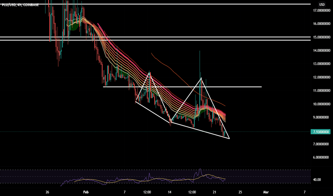This screenshot has width=333, height=196.
Task: Click the USD currency button
Action: [x=322, y=4]
